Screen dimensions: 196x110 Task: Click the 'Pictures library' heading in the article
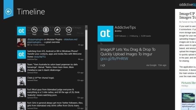tap(189, 83)
